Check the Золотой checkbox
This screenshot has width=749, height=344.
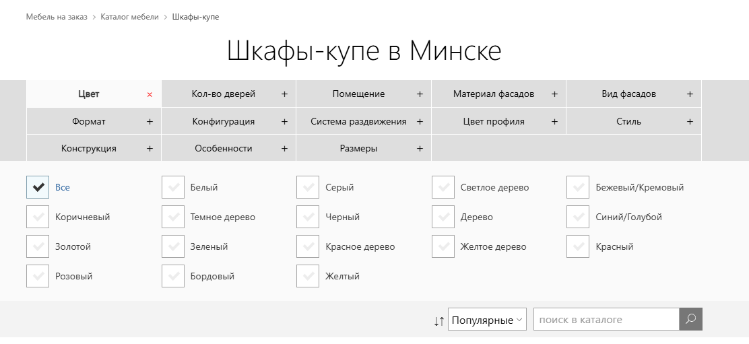(38, 246)
